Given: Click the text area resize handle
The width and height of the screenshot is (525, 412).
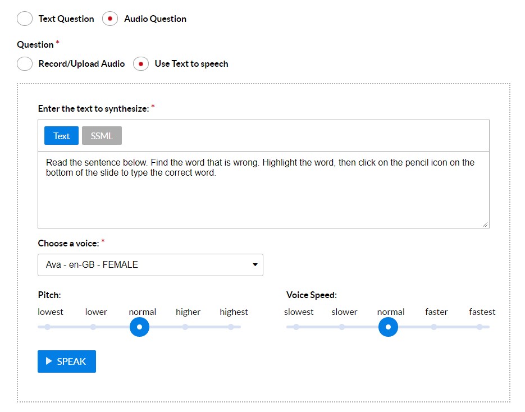Looking at the screenshot, I should [x=485, y=225].
